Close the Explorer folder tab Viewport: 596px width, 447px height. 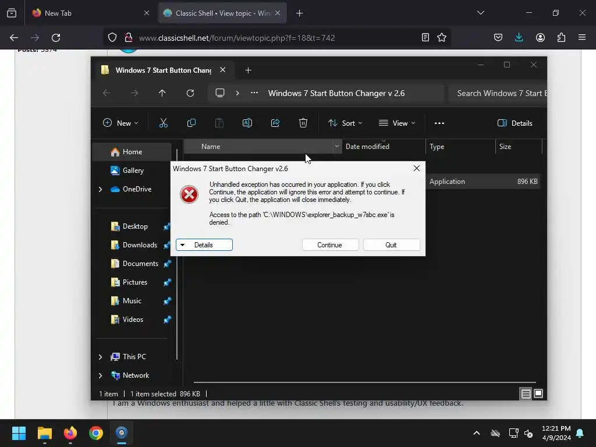coord(223,70)
